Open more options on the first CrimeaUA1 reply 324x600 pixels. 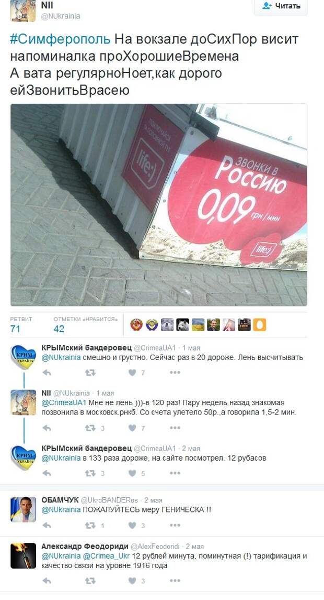[175, 373]
